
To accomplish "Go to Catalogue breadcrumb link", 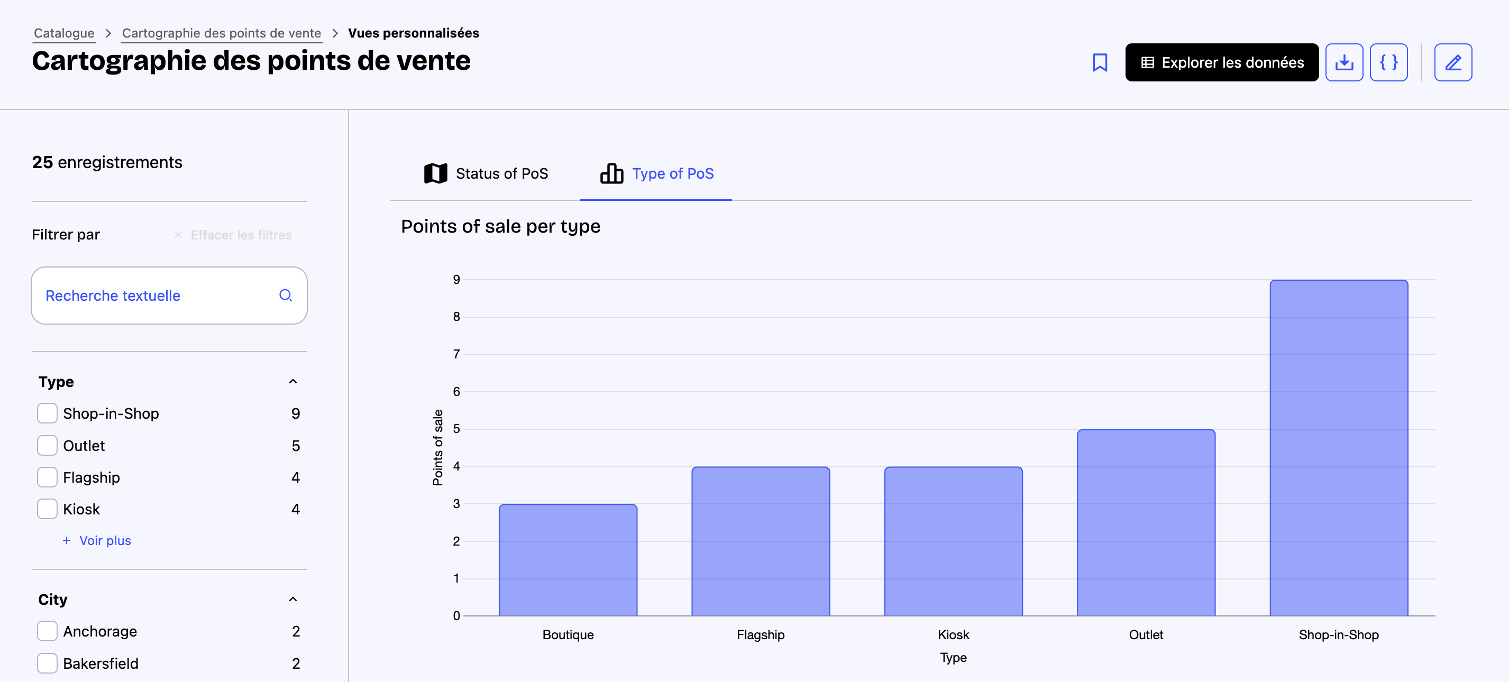I will pyautogui.click(x=64, y=33).
